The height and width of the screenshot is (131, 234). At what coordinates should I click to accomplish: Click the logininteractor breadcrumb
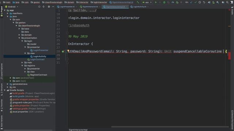pyautogui.click(x=99, y=2)
